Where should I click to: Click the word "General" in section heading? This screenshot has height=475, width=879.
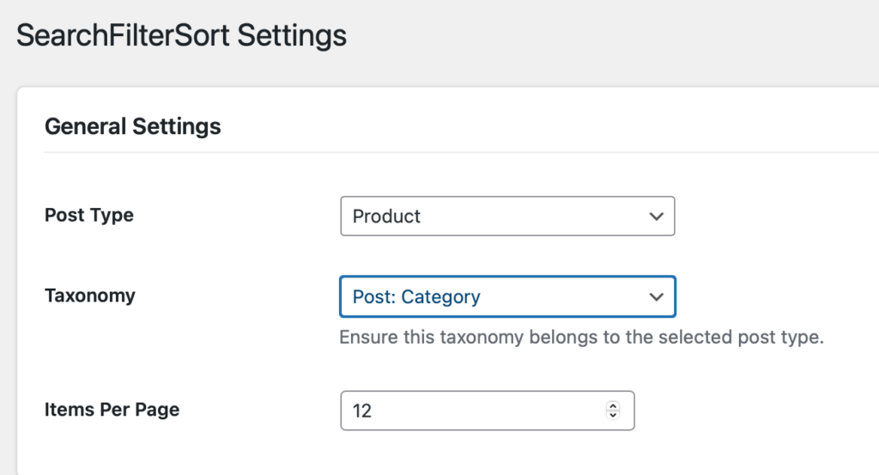(85, 127)
